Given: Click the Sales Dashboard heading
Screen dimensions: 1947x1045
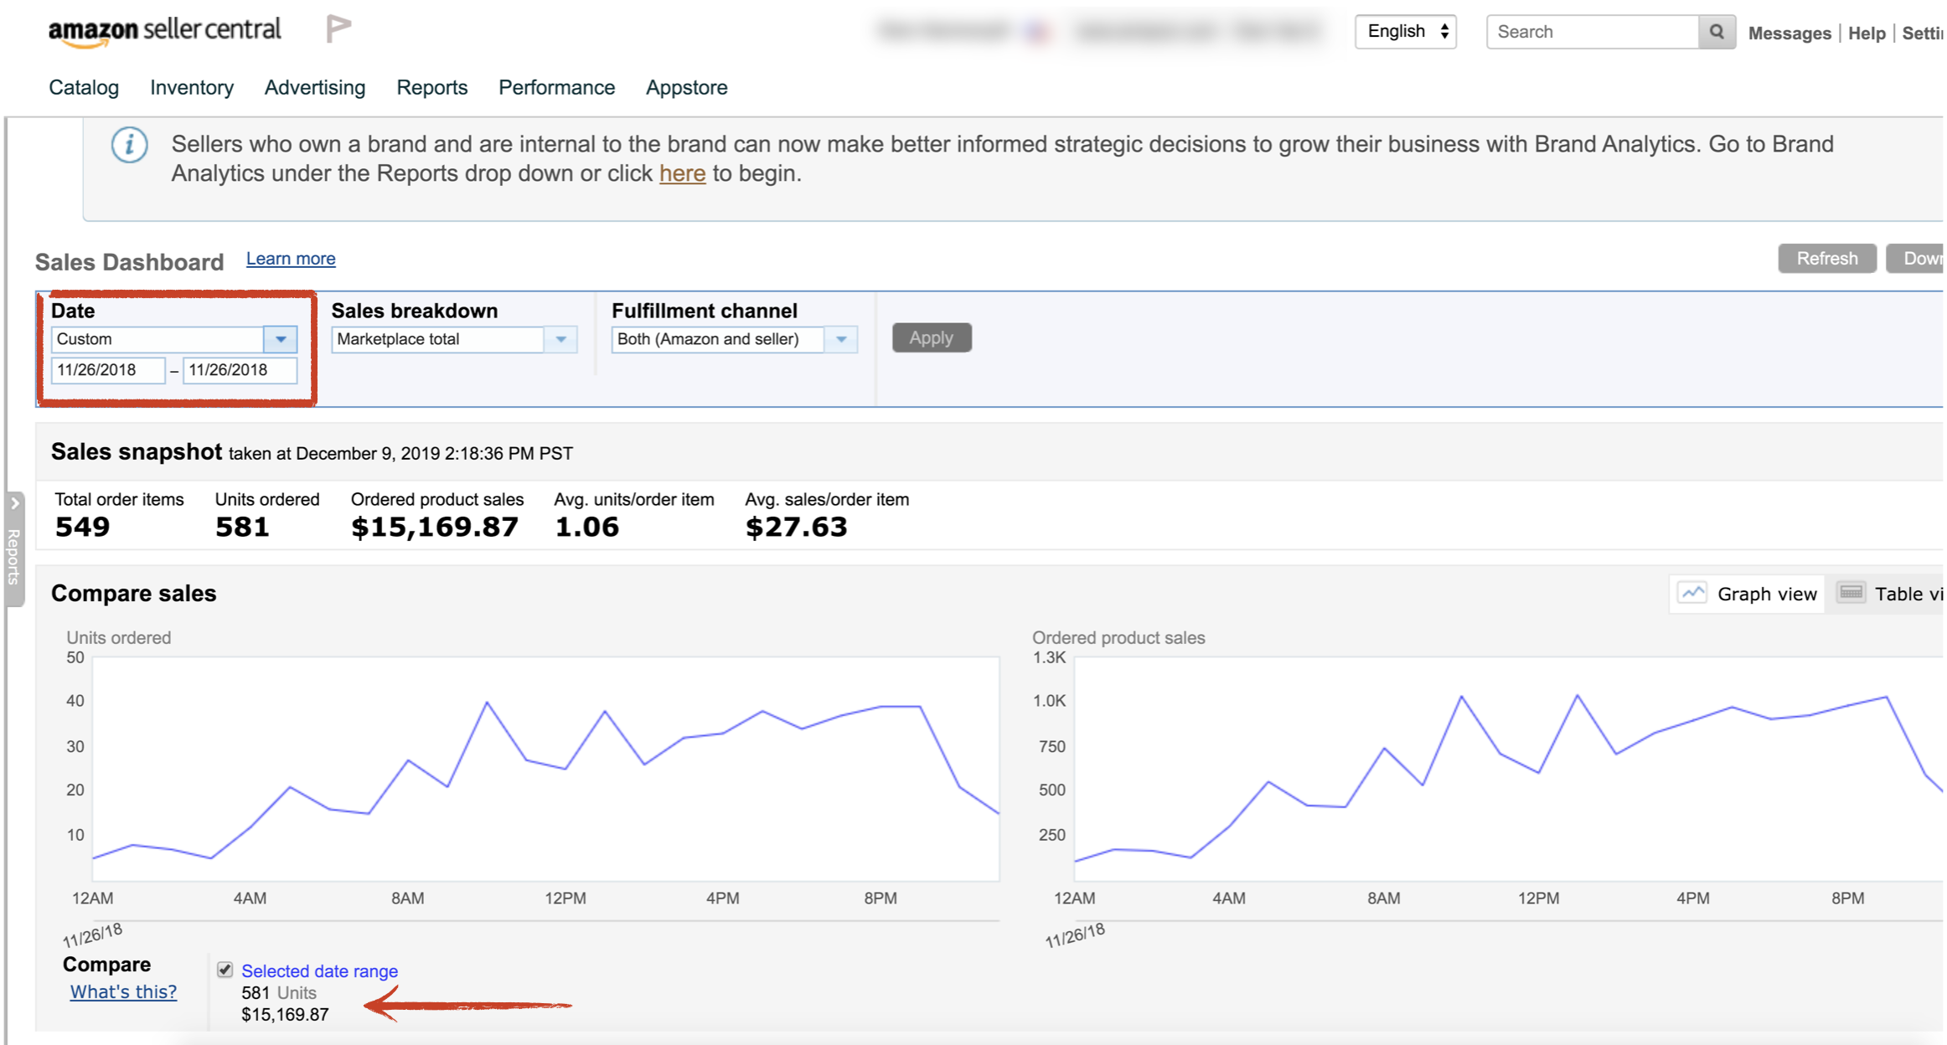Looking at the screenshot, I should [x=129, y=262].
